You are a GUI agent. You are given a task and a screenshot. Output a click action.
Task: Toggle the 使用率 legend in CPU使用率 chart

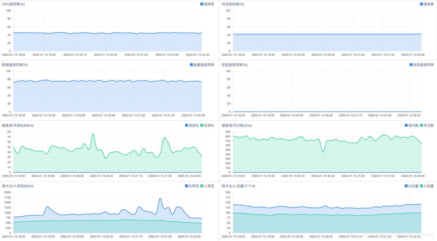coord(207,4)
